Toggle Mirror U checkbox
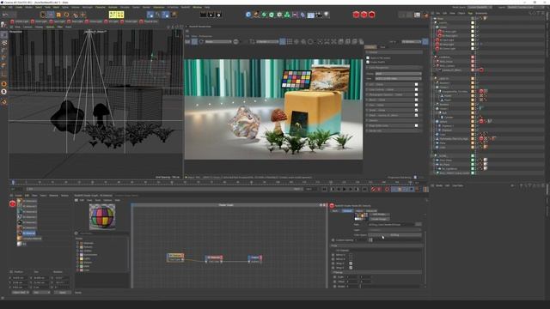Image resolution: width=550 pixels, height=309 pixels. click(x=351, y=255)
